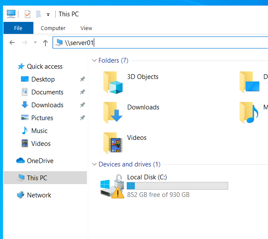Select the Desktop folder icon at right

[250, 82]
